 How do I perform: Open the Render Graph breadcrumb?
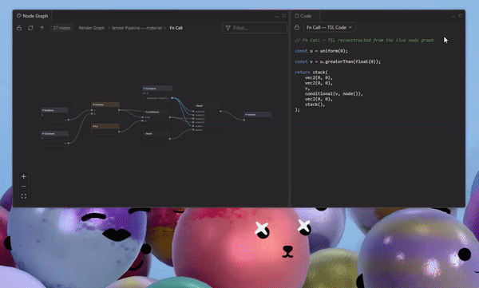(92, 28)
